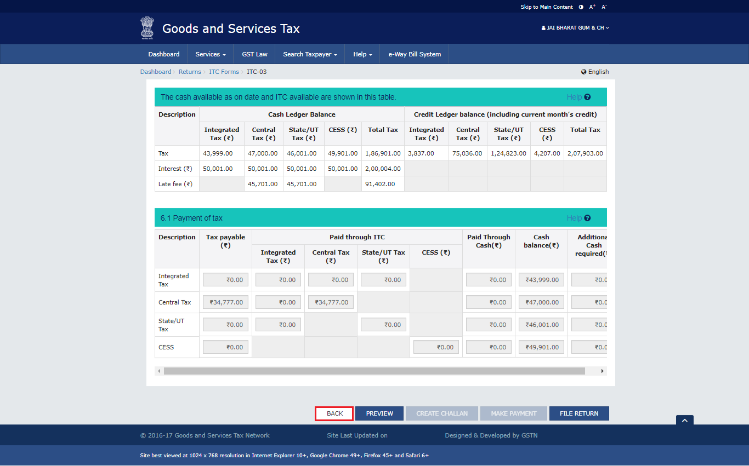Click the globe icon beside English
The height and width of the screenshot is (466, 749).
[x=584, y=72]
